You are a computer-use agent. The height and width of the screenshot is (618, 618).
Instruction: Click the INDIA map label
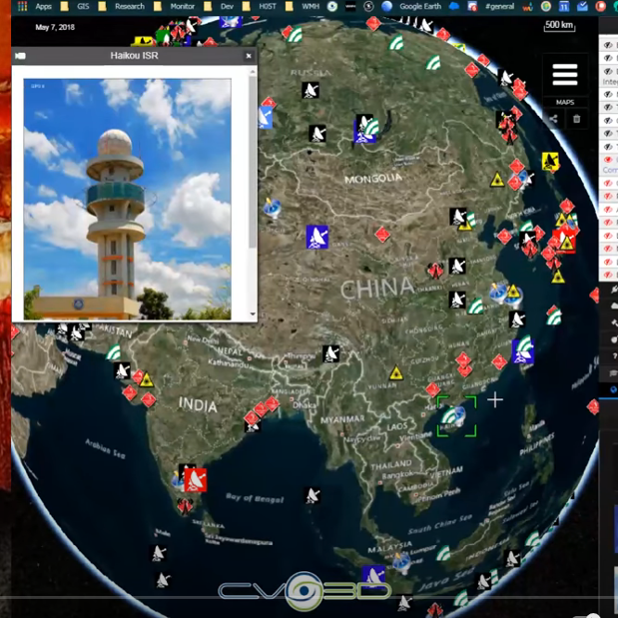coord(198,404)
